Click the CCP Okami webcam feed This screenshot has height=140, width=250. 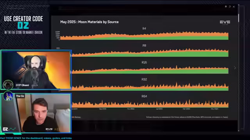(36, 70)
